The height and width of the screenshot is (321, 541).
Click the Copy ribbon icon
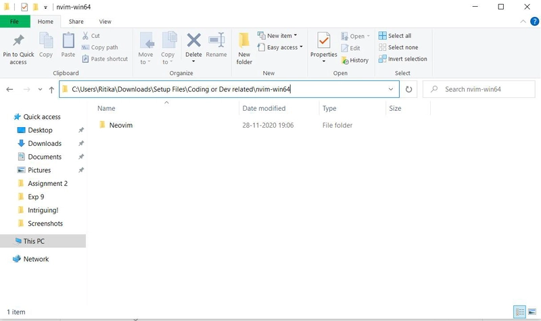pos(46,45)
